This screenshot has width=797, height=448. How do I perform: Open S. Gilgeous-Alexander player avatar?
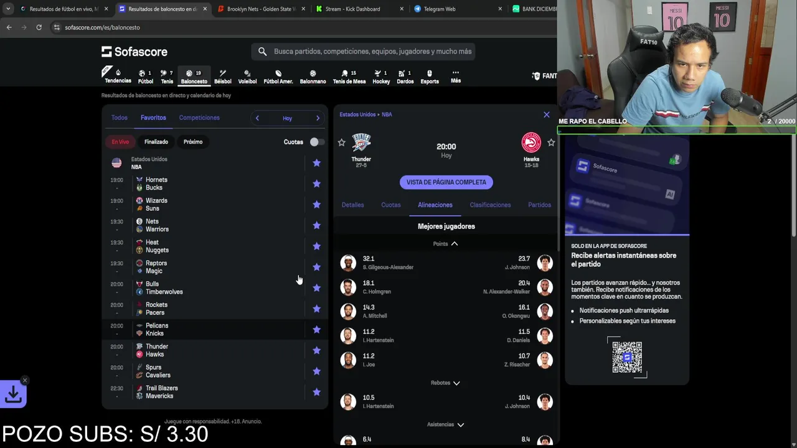tap(348, 263)
